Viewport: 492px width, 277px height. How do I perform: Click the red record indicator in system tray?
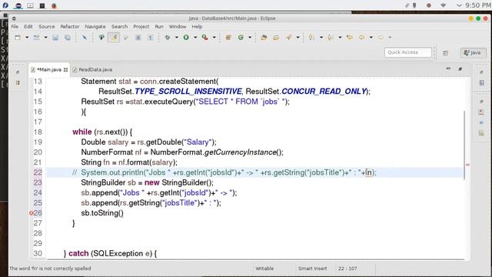coord(429,5)
